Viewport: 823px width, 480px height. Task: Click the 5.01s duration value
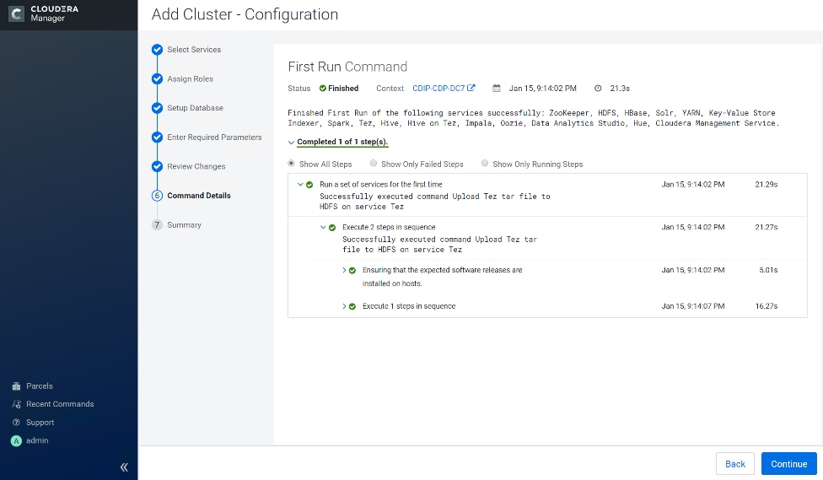(768, 270)
